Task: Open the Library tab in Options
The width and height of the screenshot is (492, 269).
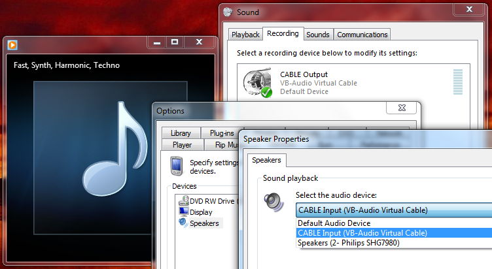Action: [181, 133]
